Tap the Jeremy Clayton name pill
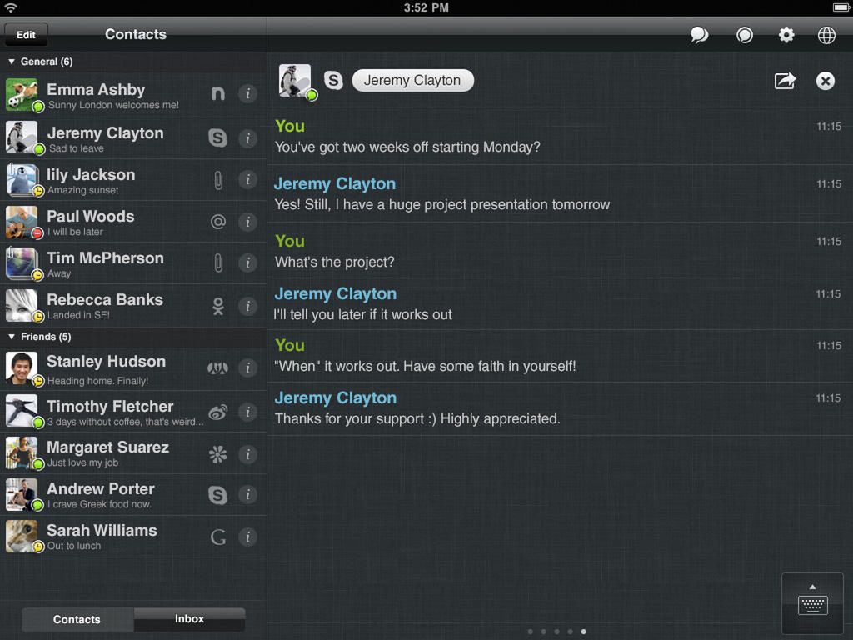 (x=412, y=81)
